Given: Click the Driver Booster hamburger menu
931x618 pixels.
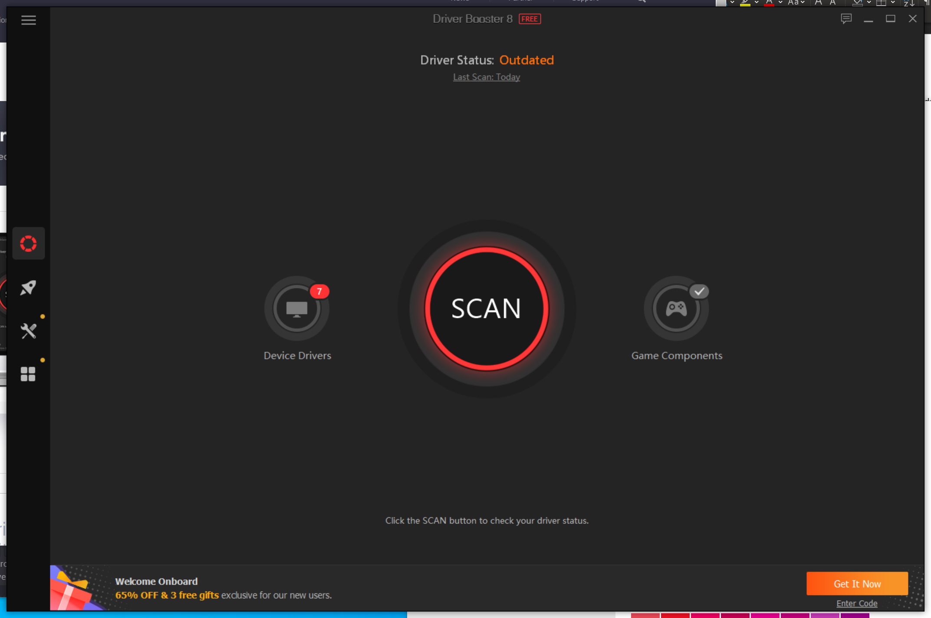Looking at the screenshot, I should (28, 20).
